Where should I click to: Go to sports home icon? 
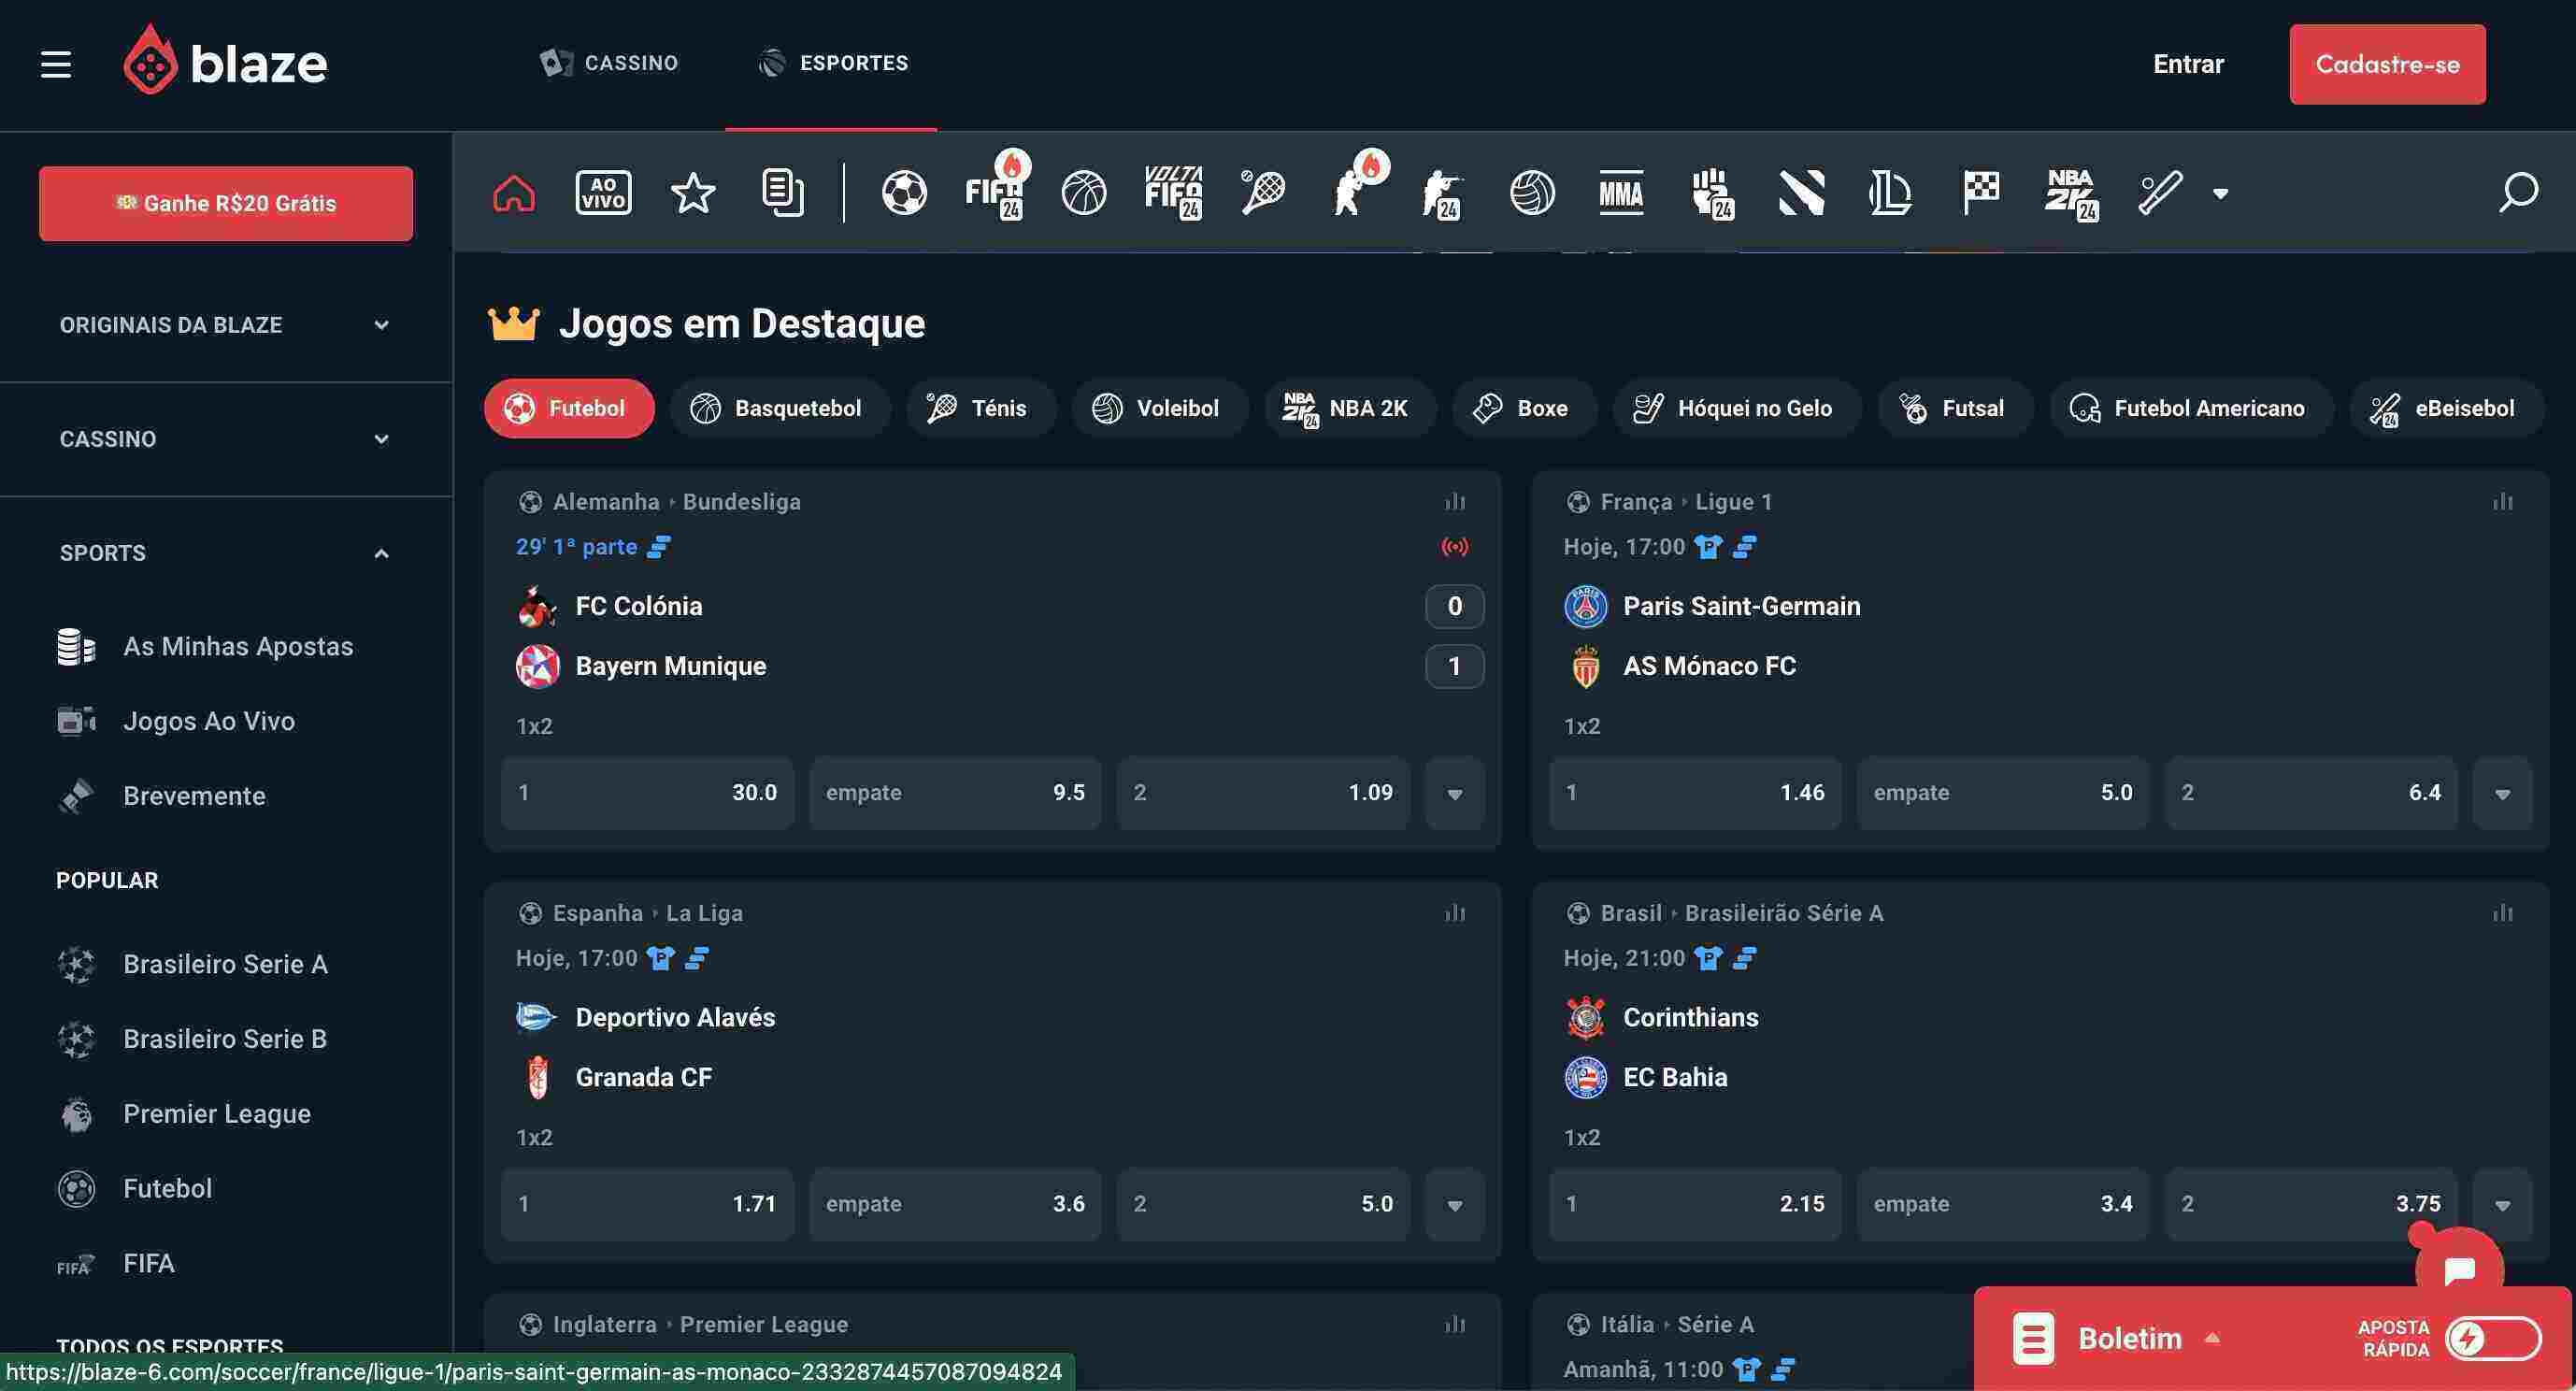tap(514, 193)
